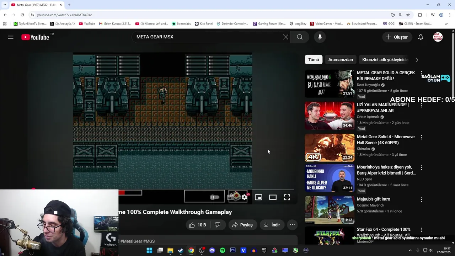455x256 pixels.
Task: Go back in the browser
Action: tap(5, 15)
